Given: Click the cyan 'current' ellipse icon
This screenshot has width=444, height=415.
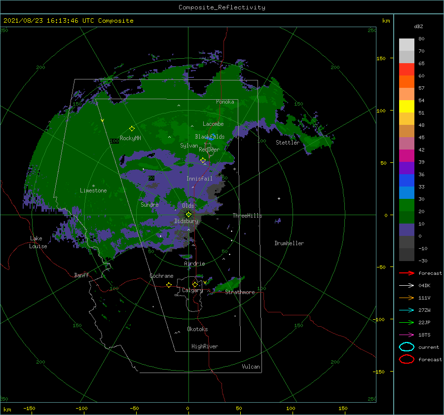Looking at the screenshot, I should [407, 347].
